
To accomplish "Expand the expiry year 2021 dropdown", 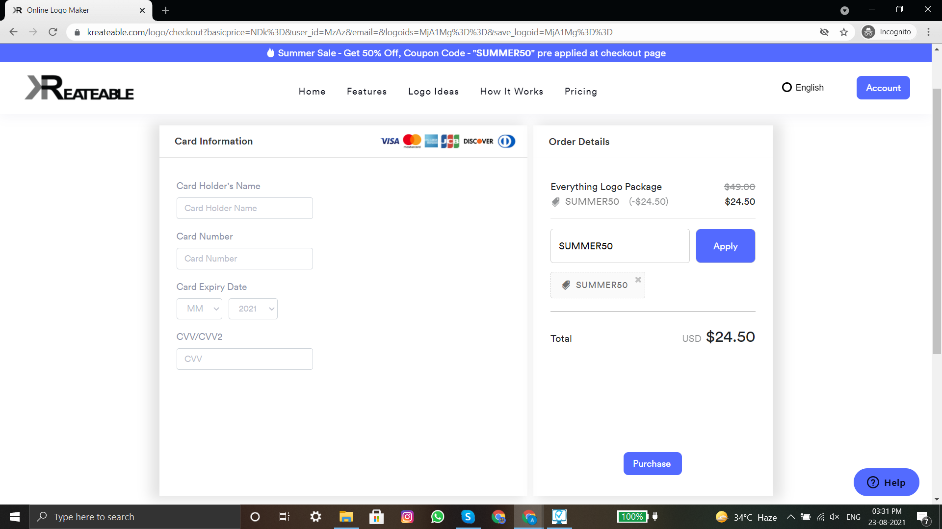I will click(x=253, y=309).
